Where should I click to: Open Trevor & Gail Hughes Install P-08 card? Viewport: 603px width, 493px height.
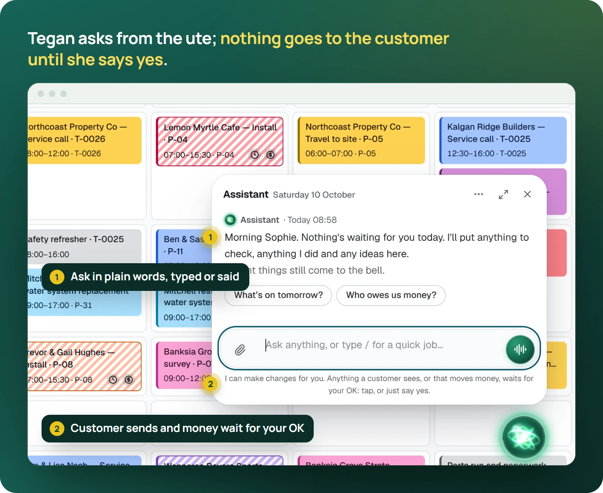tap(84, 366)
